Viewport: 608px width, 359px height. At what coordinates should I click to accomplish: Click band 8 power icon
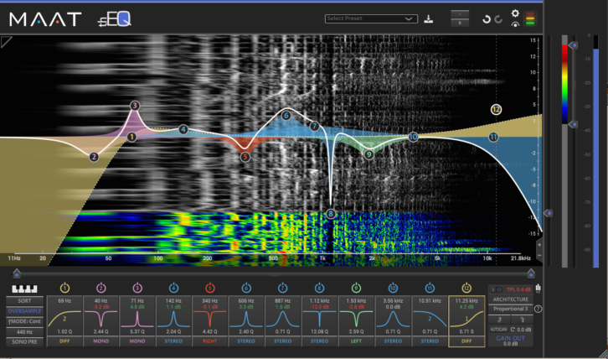pyautogui.click(x=319, y=288)
